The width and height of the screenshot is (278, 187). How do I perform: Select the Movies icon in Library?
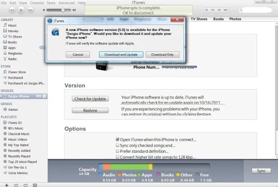click(x=5, y=31)
